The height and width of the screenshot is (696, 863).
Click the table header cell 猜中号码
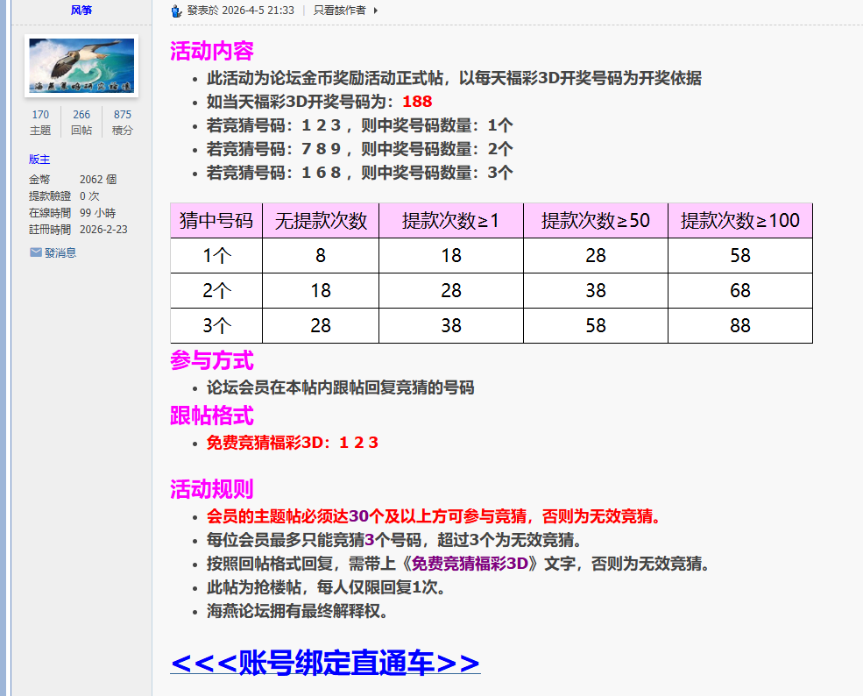pos(216,219)
